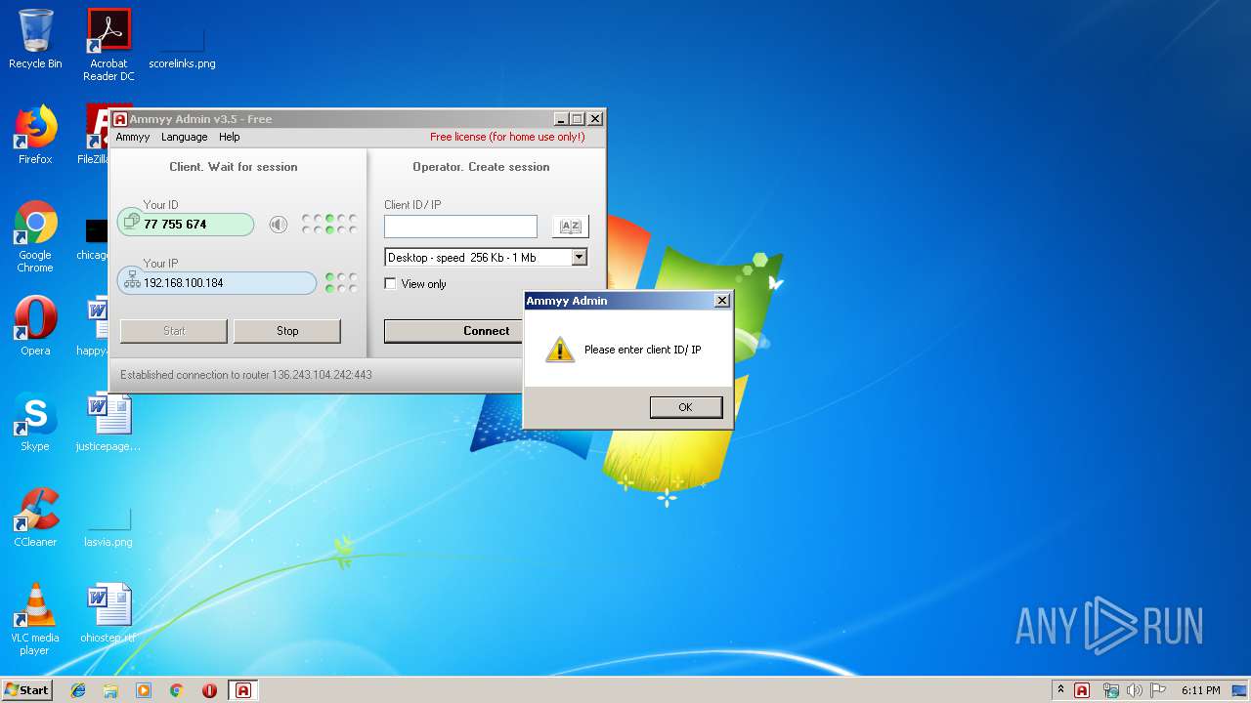Show hidden tray icons arrow
This screenshot has width=1251, height=703.
click(x=1060, y=690)
